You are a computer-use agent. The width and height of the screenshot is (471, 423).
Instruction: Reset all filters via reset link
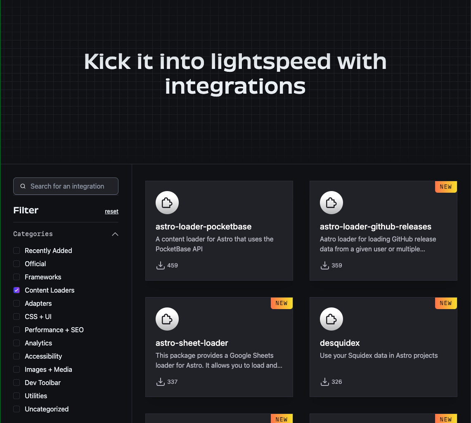111,211
